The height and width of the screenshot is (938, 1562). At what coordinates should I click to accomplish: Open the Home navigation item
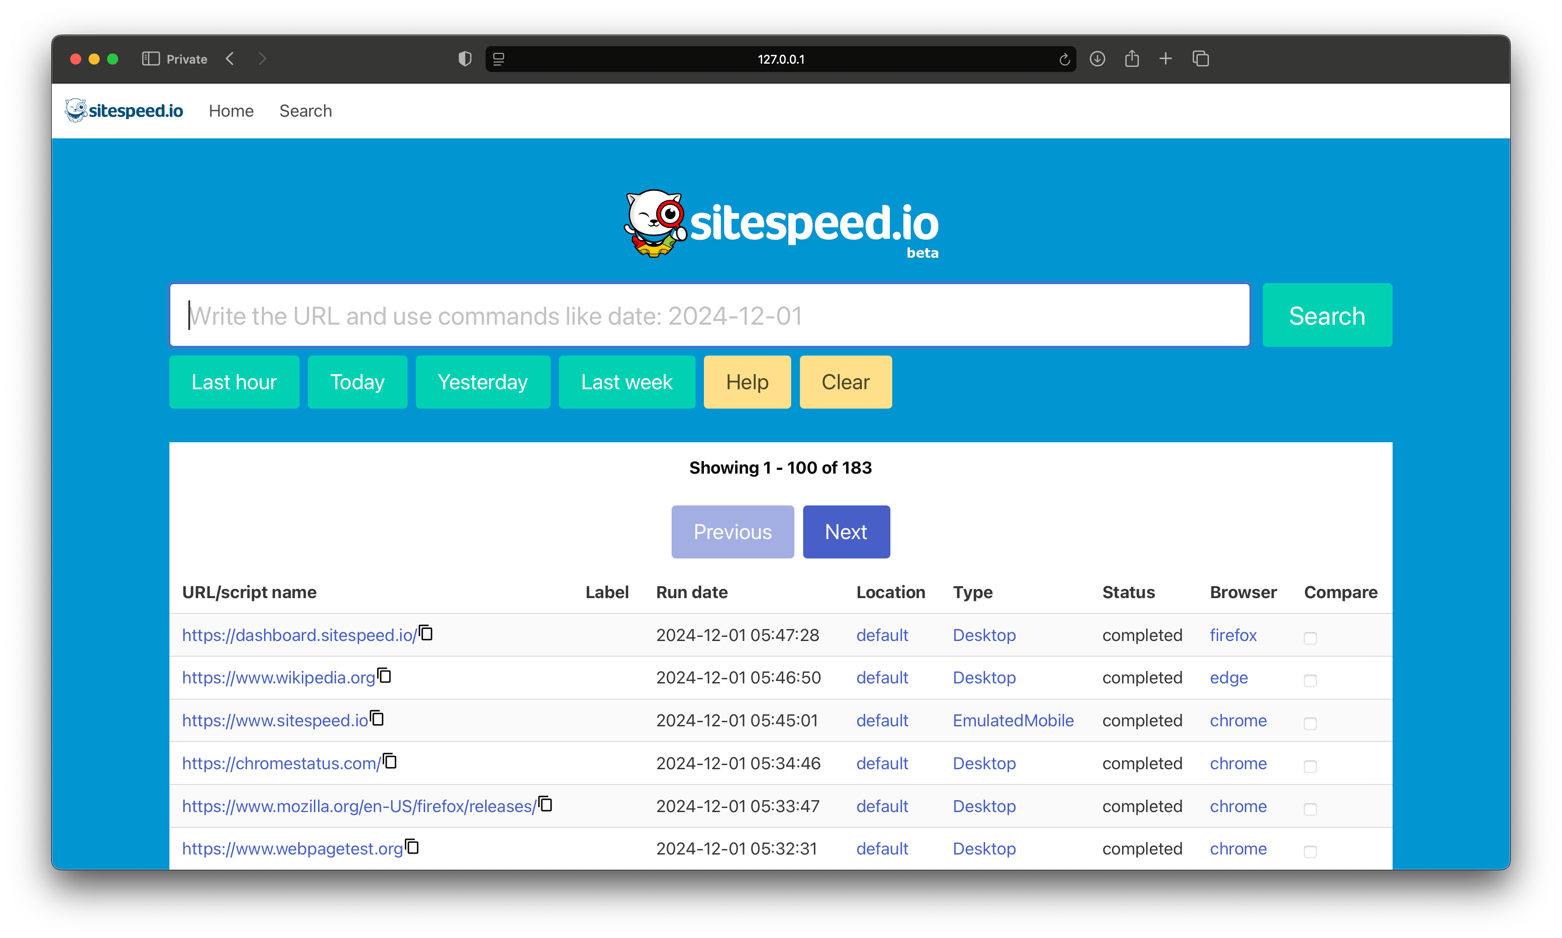(x=231, y=111)
